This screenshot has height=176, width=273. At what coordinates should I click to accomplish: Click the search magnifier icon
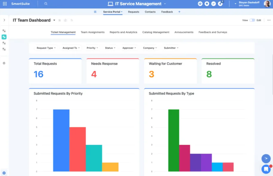[46, 4]
